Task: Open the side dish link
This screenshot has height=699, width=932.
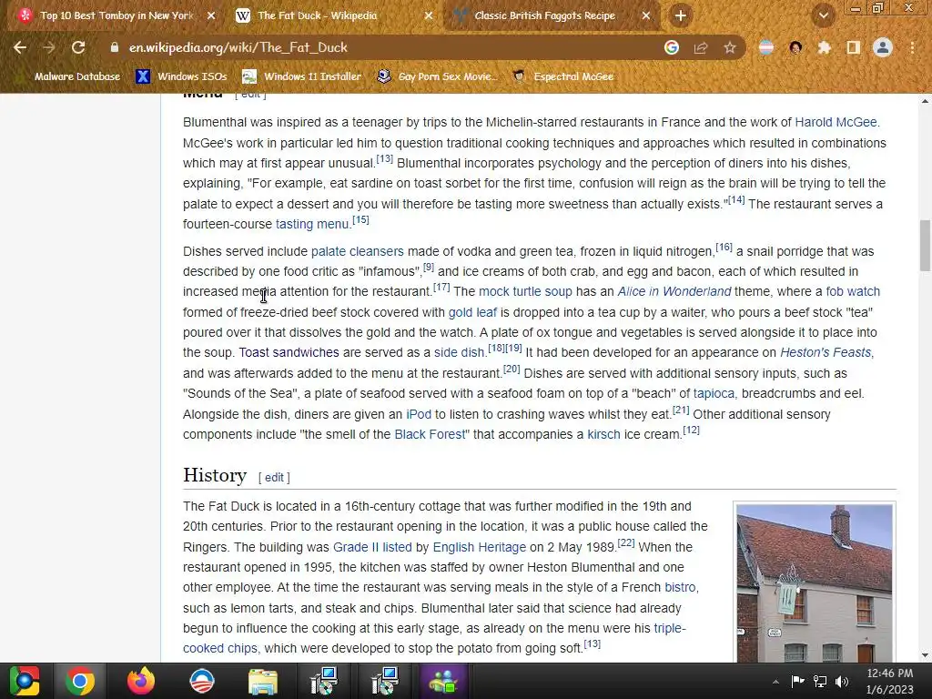Action: 460,352
